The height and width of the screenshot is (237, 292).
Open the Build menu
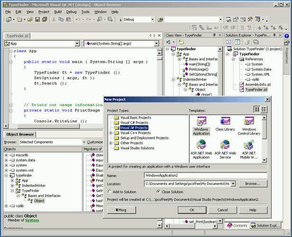(x=58, y=12)
